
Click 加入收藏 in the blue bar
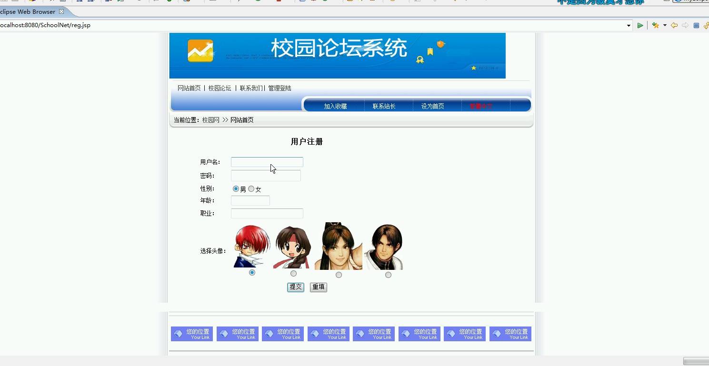pyautogui.click(x=335, y=106)
